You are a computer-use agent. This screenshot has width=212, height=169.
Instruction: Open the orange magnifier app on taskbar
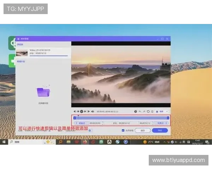60,142
